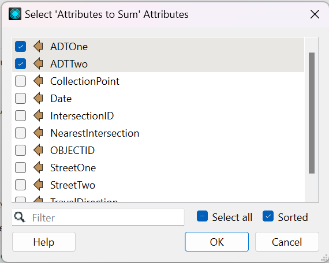The height and width of the screenshot is (263, 329).
Task: Check the IntersectionID checkbox
Action: [x=20, y=116]
